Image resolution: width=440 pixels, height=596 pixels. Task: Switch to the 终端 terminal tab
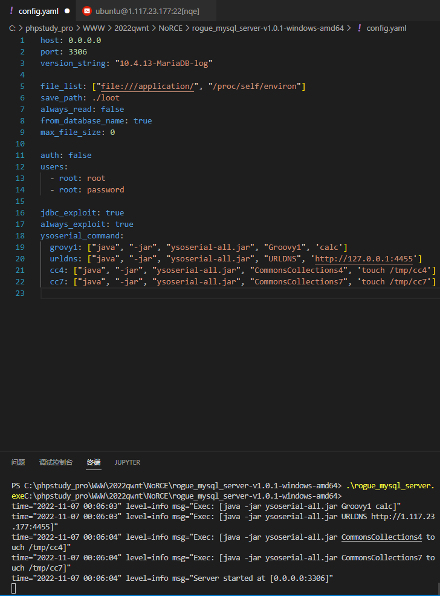(x=94, y=462)
